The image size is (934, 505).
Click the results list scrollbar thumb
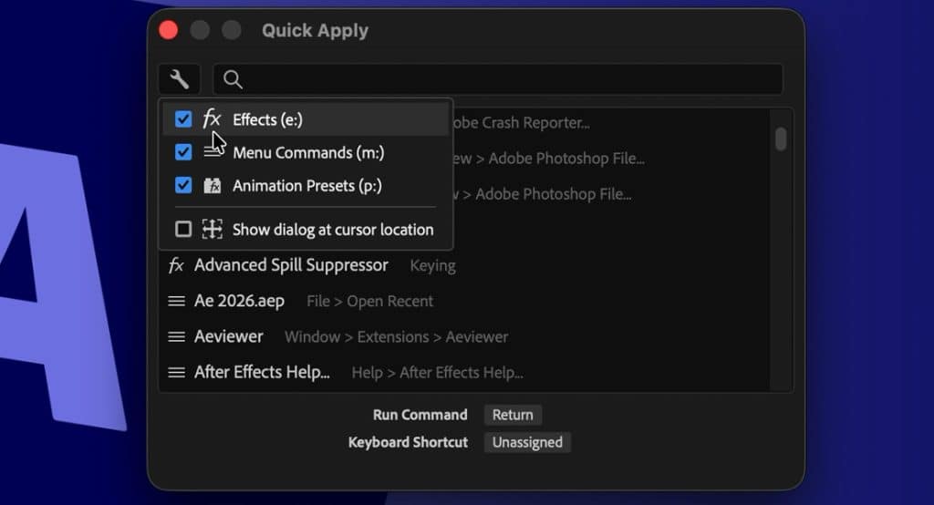pos(781,139)
